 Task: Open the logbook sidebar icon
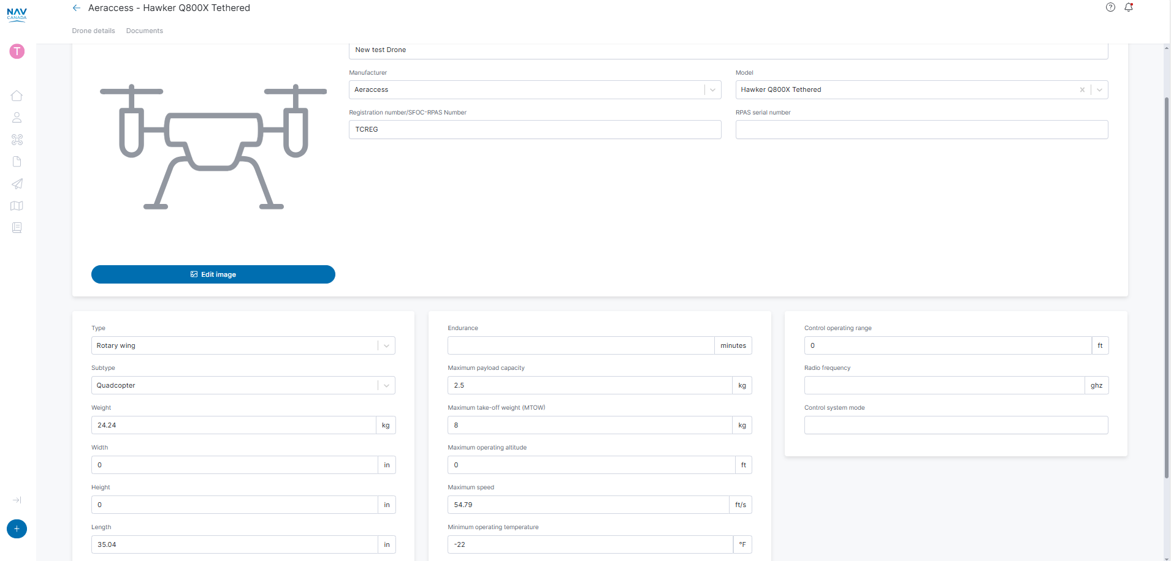(x=17, y=228)
